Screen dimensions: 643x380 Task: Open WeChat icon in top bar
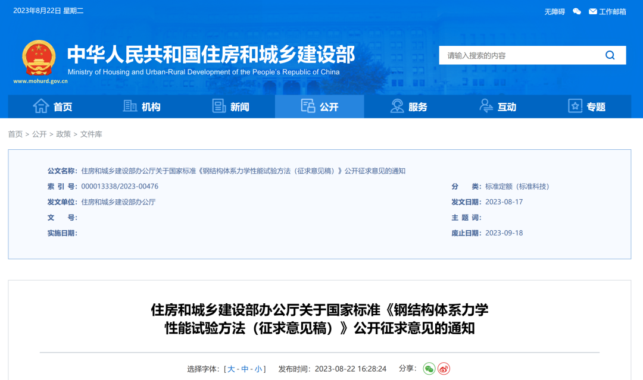(576, 11)
